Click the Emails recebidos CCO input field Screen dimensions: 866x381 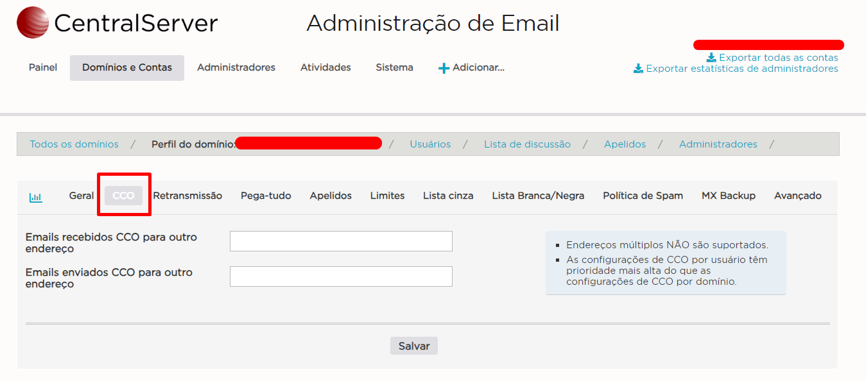point(340,241)
